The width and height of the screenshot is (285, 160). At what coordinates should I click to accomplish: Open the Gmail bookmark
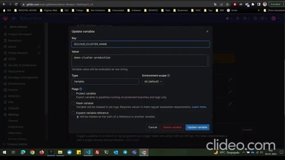tap(232, 10)
